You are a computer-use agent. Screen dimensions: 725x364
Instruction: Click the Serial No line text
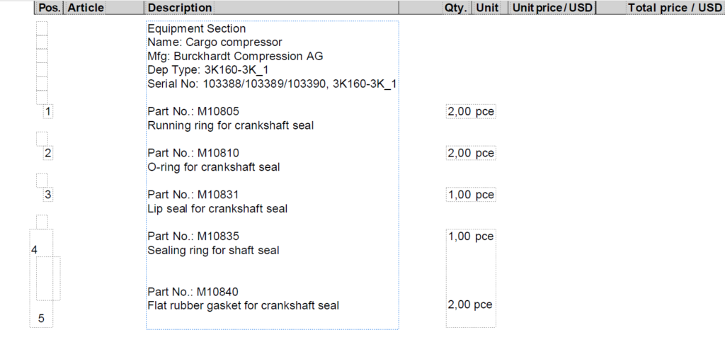pyautogui.click(x=271, y=84)
